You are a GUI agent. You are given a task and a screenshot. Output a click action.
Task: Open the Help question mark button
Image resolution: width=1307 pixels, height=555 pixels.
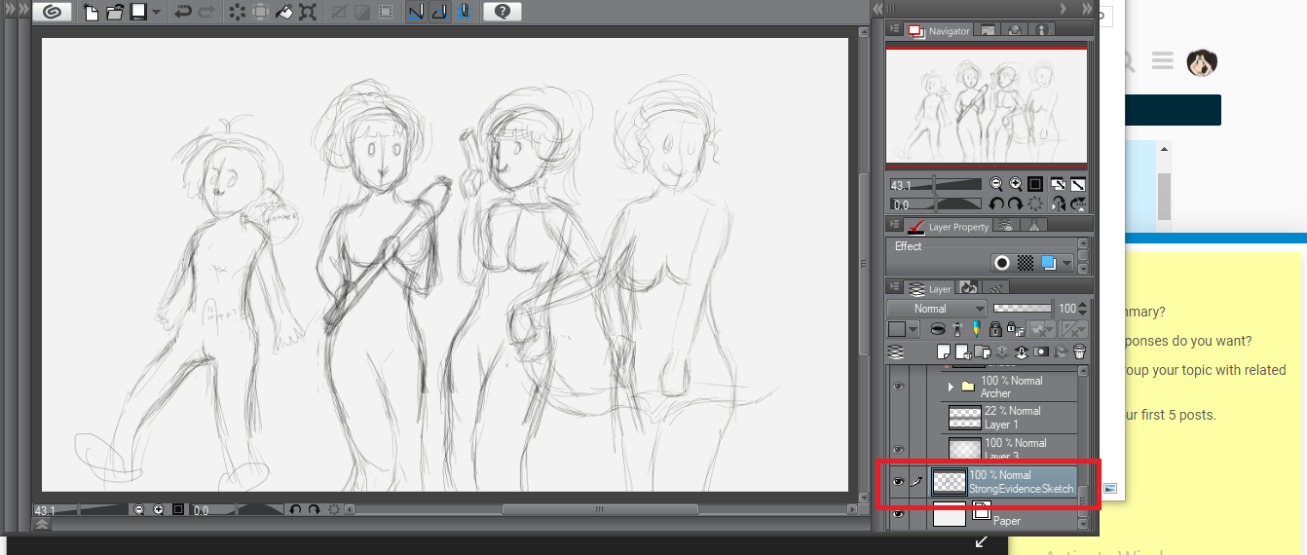pyautogui.click(x=502, y=13)
